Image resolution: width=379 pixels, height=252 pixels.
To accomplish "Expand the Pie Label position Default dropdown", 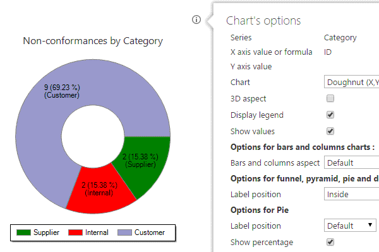I will (x=350, y=226).
